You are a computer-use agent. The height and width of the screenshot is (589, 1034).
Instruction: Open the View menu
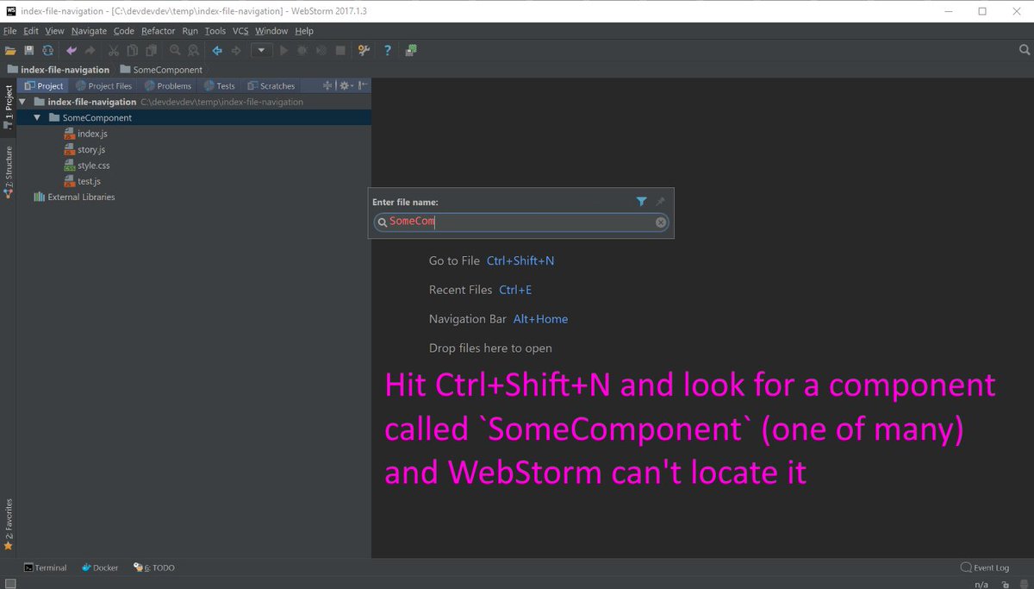(x=54, y=31)
